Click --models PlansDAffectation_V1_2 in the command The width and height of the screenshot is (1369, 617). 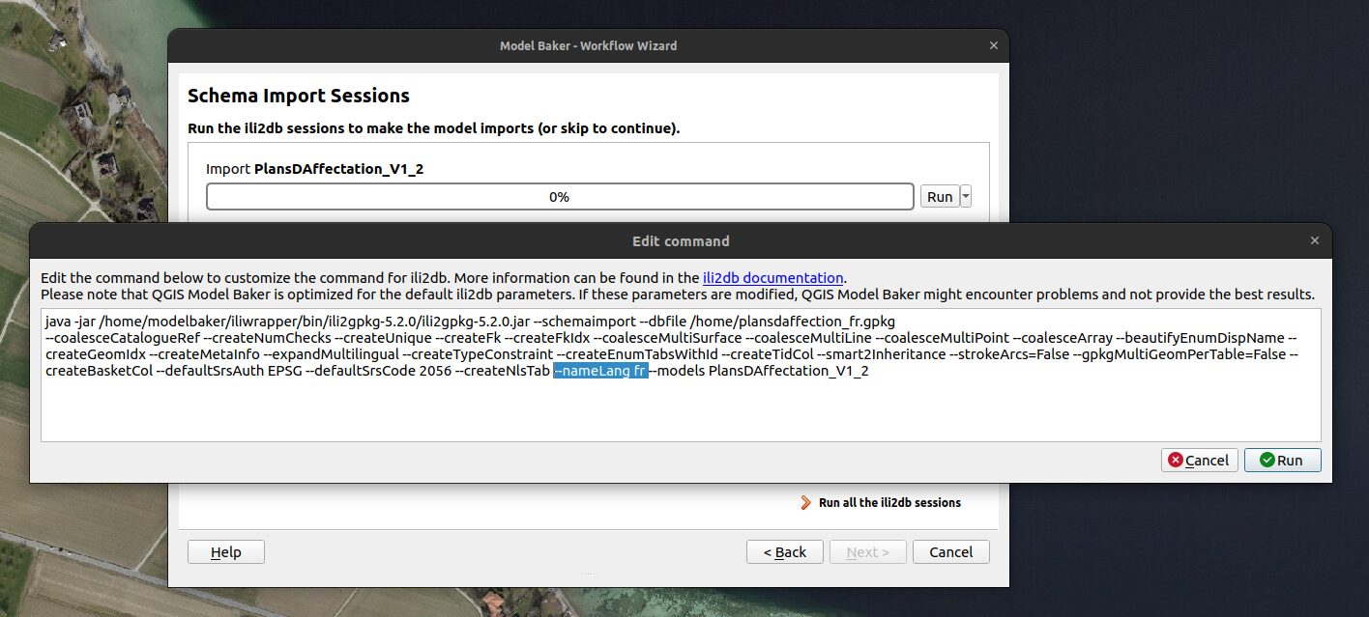tap(759, 371)
